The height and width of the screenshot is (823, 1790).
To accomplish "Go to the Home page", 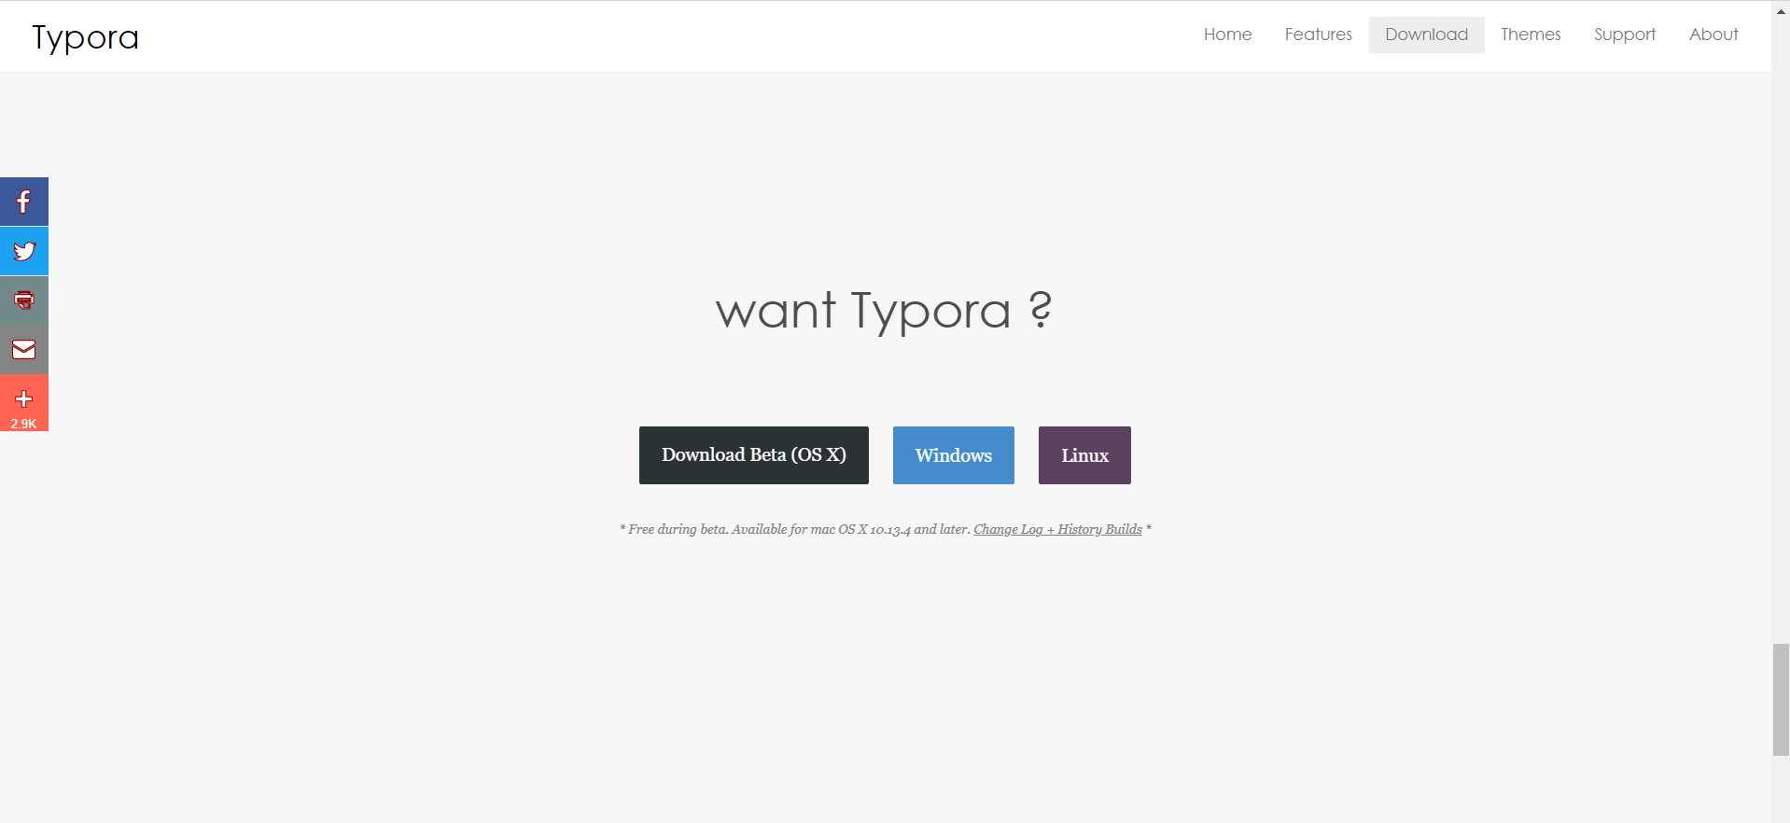I will click(1227, 35).
